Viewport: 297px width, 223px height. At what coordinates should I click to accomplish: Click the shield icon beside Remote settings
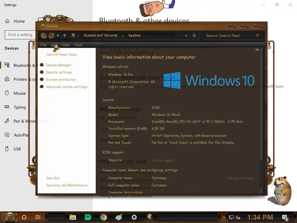pyautogui.click(x=42, y=72)
